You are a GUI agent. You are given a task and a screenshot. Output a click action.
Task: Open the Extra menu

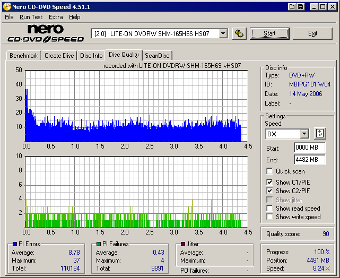click(x=56, y=17)
